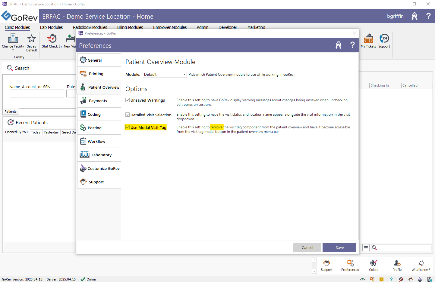435x282 pixels.
Task: Expand the chevron under Change Facility
Action: 13,50
